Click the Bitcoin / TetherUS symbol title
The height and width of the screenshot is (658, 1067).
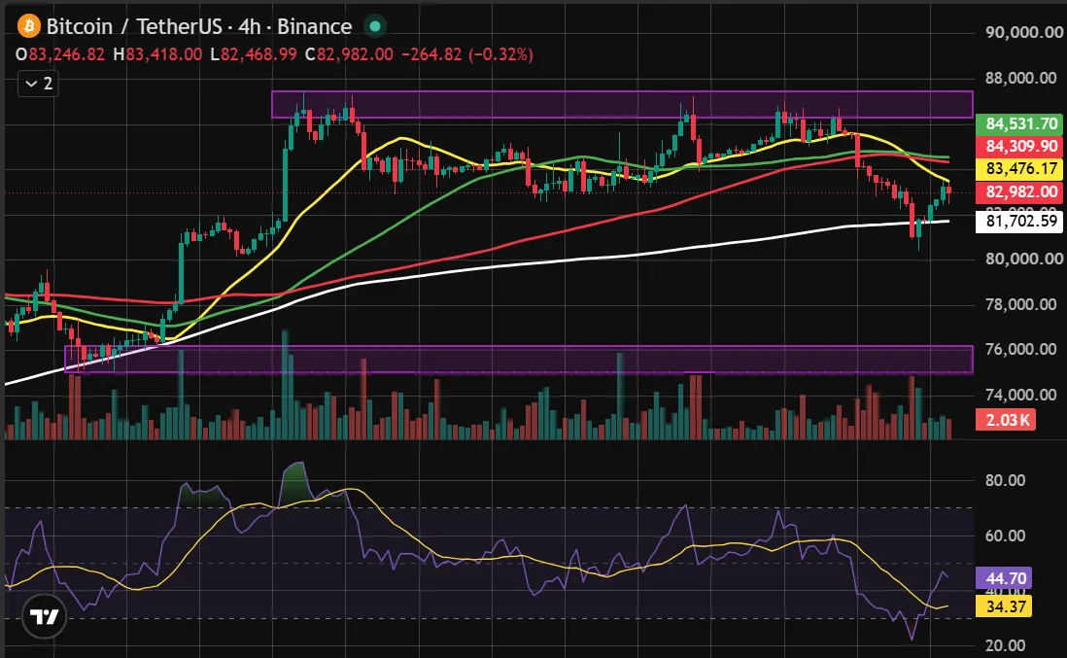coord(134,26)
